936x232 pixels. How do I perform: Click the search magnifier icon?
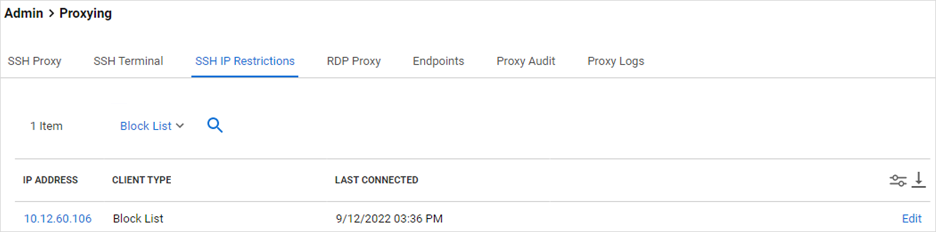(214, 125)
